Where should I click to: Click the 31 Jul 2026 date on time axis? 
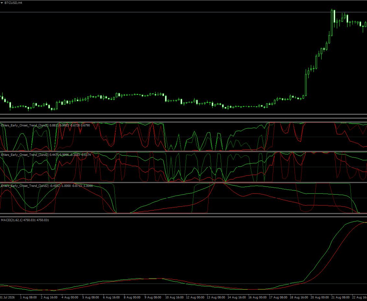coord(7,297)
